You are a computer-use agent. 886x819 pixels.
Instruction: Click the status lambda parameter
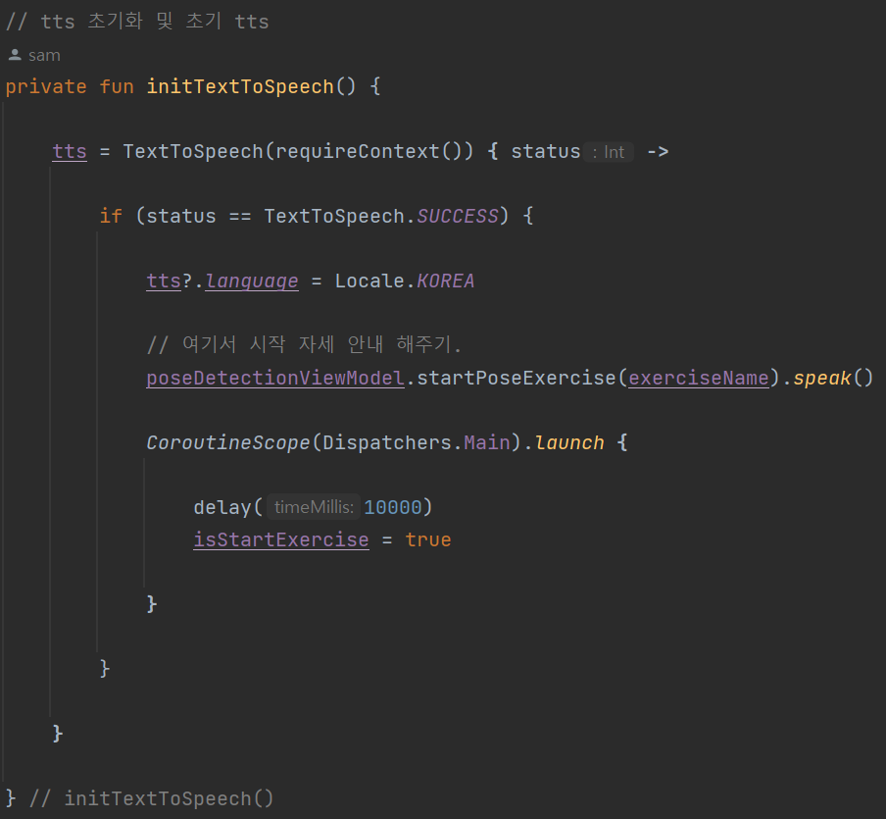tap(546, 152)
